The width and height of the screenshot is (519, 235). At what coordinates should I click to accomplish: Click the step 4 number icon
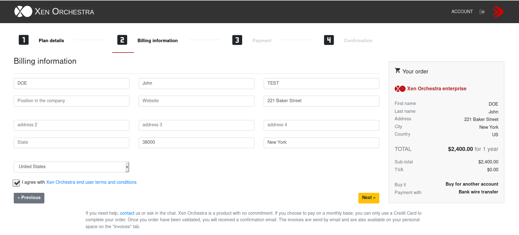point(329,40)
